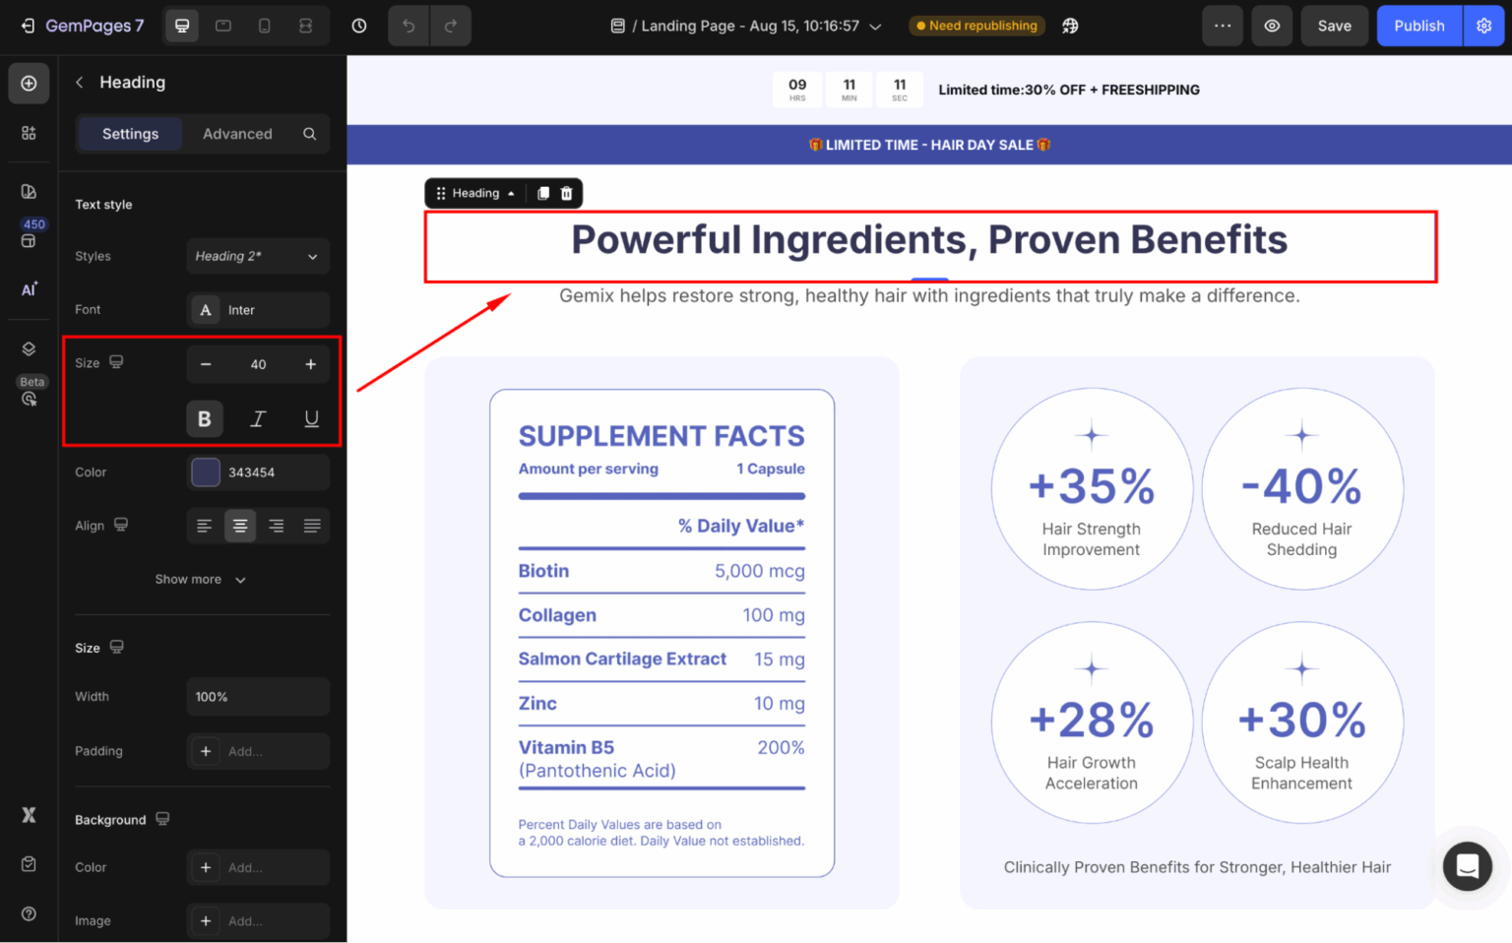Click the Undo arrow icon
The height and width of the screenshot is (943, 1512).
[x=409, y=26]
